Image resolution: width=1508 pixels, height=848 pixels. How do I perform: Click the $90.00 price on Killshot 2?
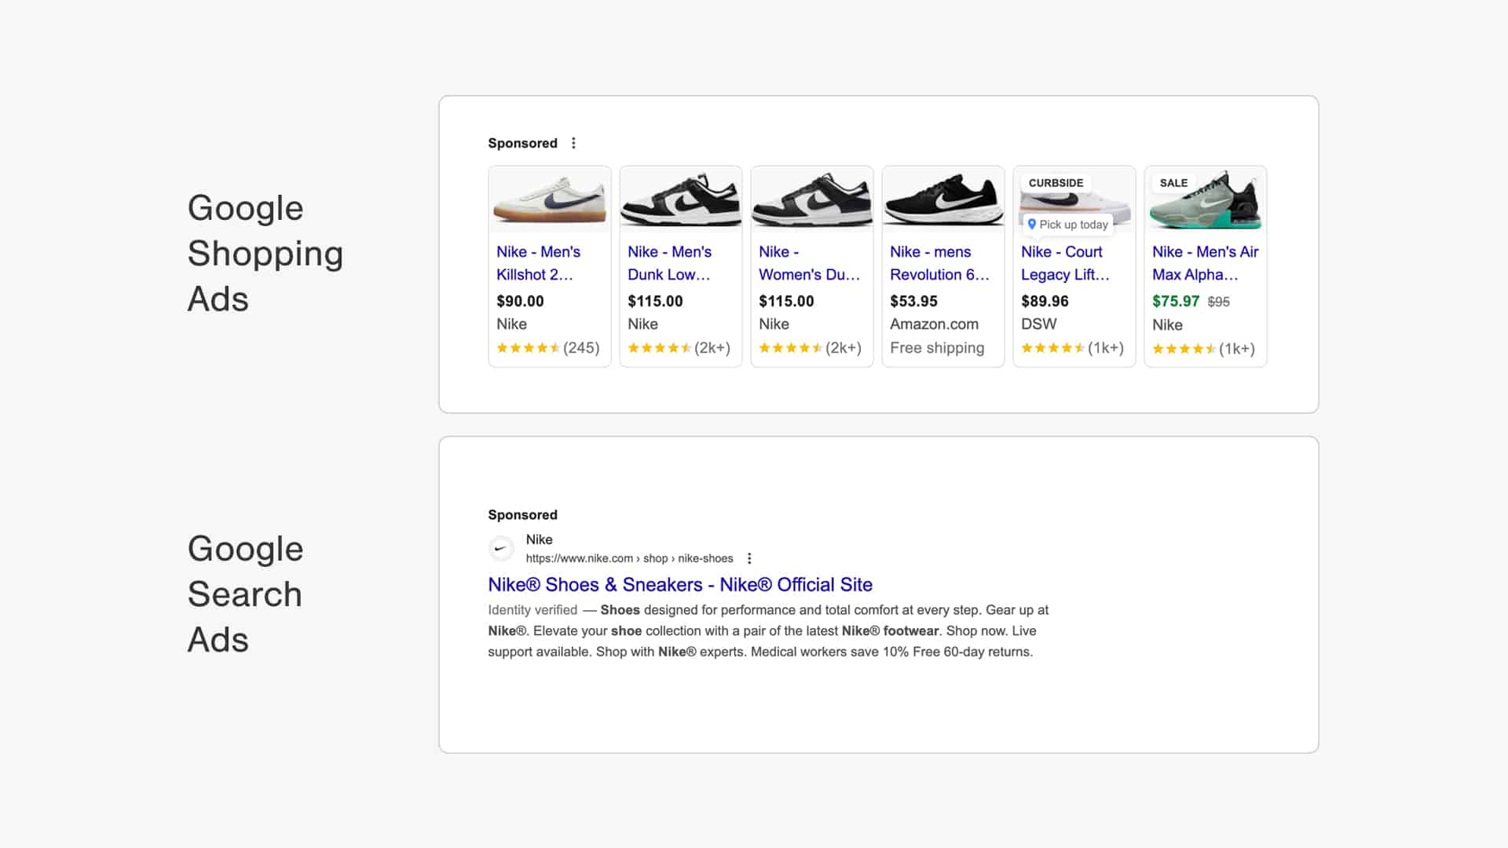[520, 302]
